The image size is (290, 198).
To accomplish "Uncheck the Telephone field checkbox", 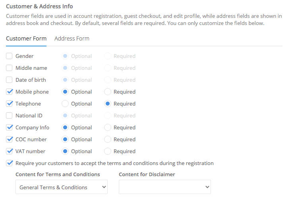I will 10,104.
